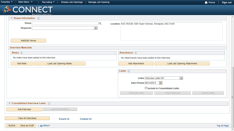Click 'No Attachments have been added' text
The image size is (234, 131).
(146, 58)
